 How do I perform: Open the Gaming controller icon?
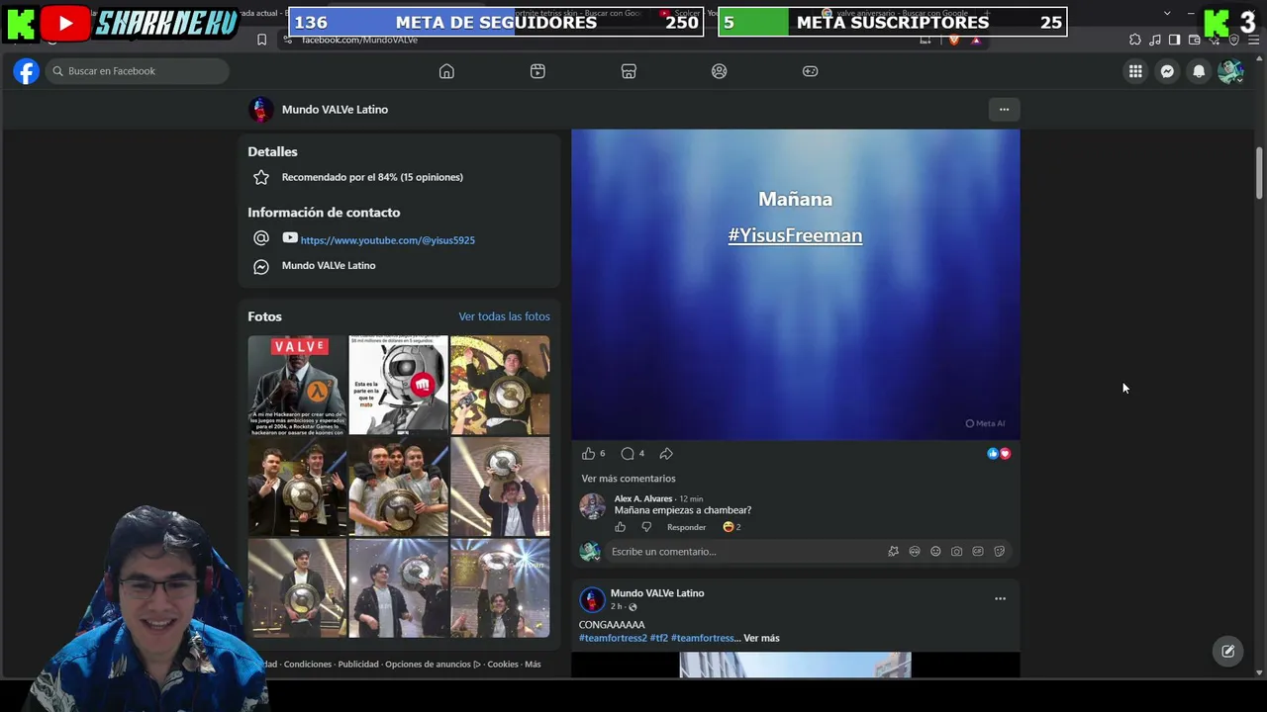[810, 71]
